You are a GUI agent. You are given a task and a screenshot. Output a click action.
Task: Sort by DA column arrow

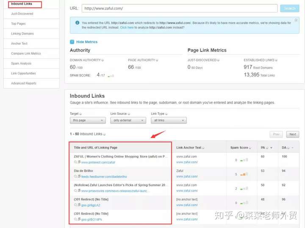[x=293, y=148]
